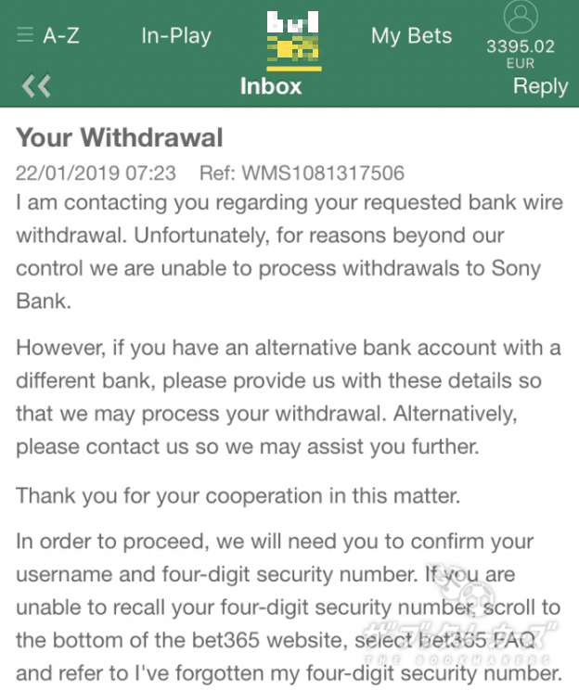Screen dimensions: 579x691
Task: Open the My Bets tab
Action: (x=411, y=36)
